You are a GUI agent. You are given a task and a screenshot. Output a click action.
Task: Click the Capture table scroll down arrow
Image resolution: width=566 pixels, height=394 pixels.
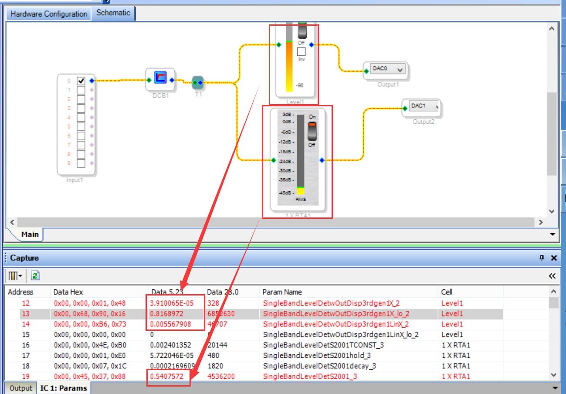tap(553, 375)
